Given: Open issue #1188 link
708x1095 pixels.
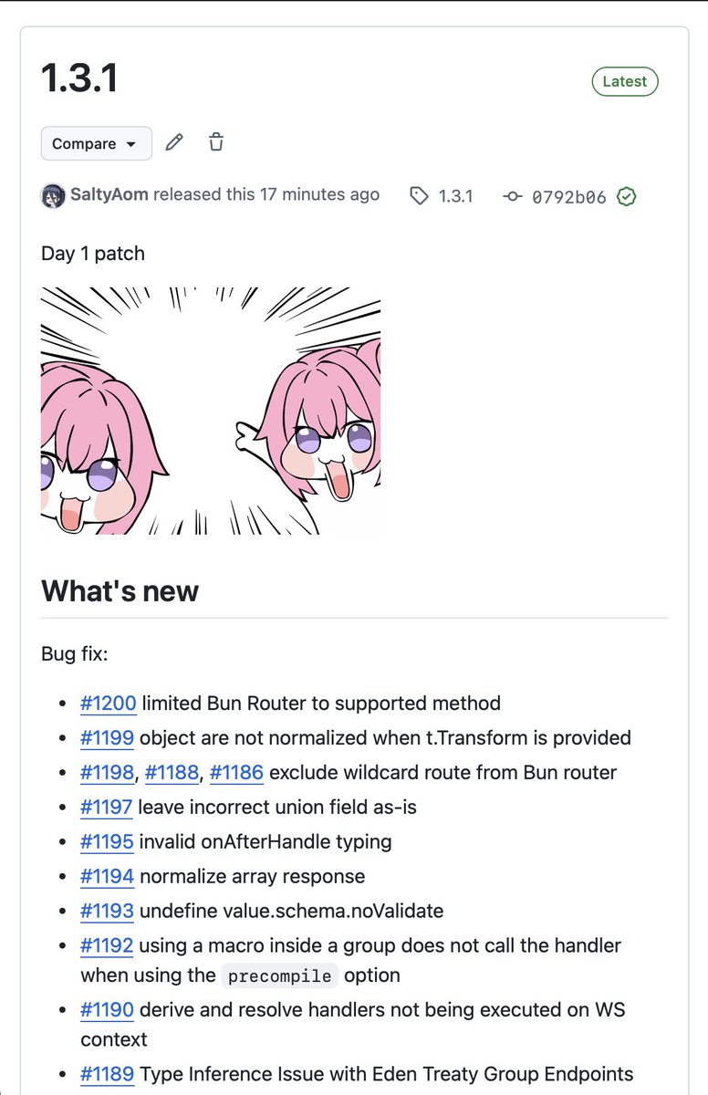Looking at the screenshot, I should [172, 772].
